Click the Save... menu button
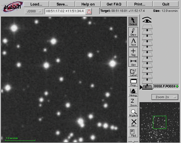 [62, 4]
